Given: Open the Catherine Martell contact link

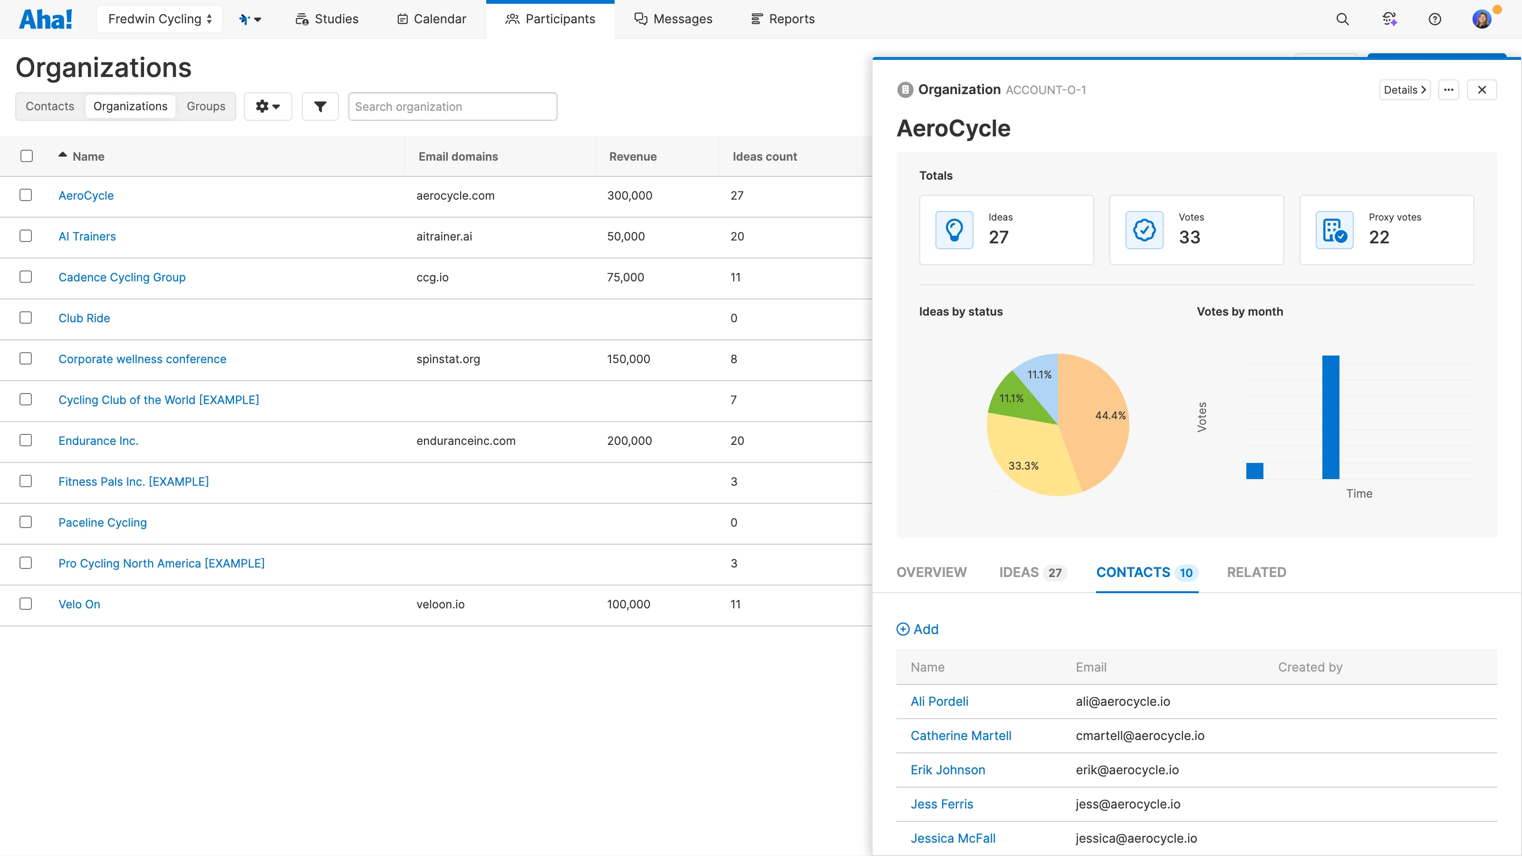Looking at the screenshot, I should point(961,735).
